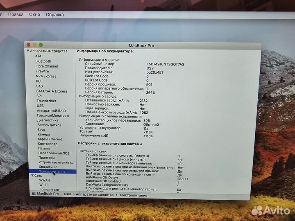Select Брандмауэр under Сеть
Screen dimensions: 295x221
49,189
